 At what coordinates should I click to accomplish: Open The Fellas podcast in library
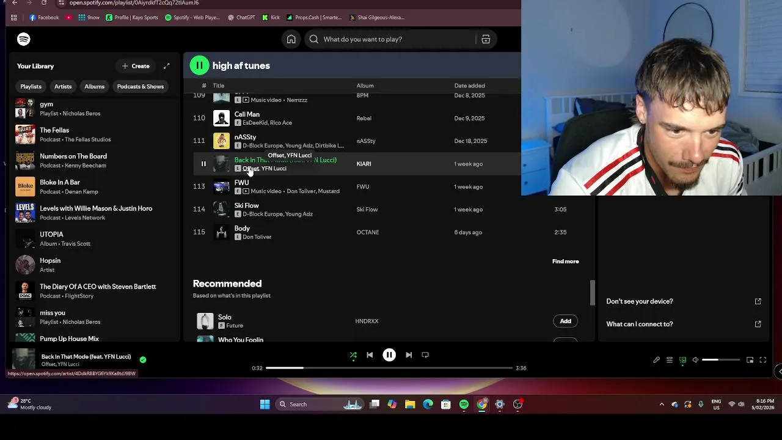point(94,134)
